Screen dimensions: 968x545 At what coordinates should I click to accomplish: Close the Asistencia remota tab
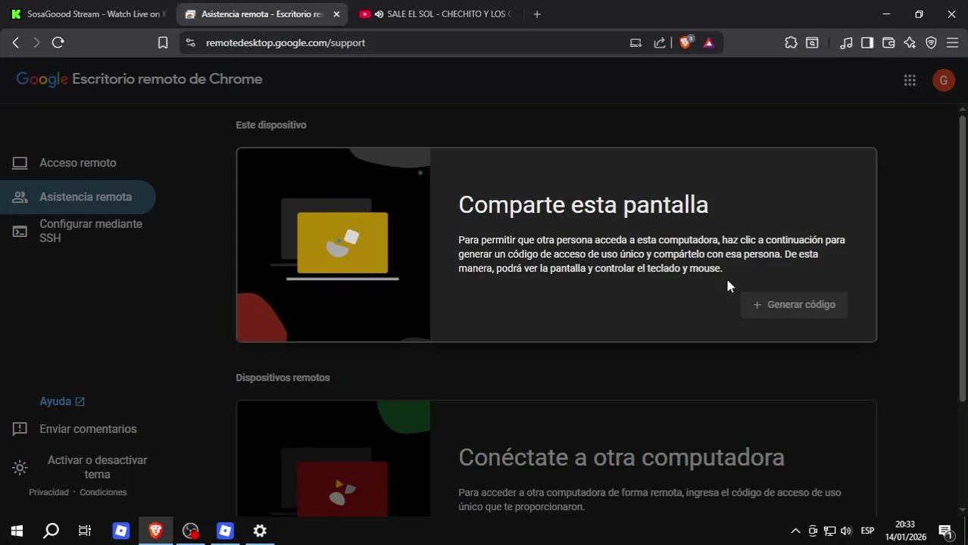336,14
